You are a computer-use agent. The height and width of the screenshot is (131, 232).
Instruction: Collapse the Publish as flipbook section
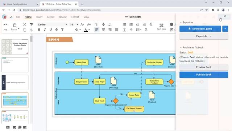point(181,48)
